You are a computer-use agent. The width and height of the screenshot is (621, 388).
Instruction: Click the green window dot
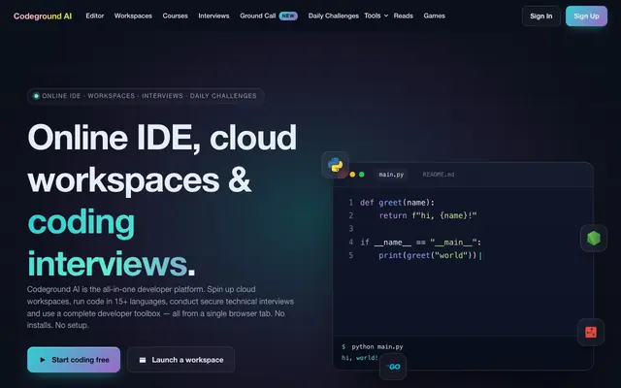point(362,175)
